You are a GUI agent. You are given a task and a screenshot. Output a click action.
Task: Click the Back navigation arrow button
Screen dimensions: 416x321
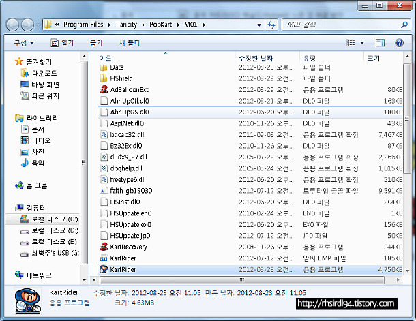pos(13,25)
